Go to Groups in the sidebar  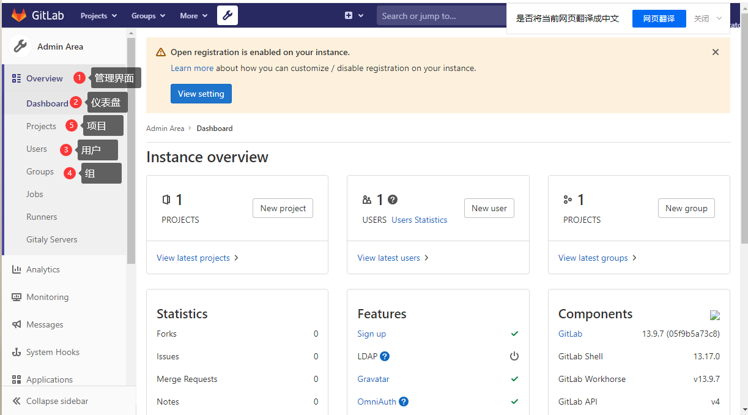coord(40,171)
